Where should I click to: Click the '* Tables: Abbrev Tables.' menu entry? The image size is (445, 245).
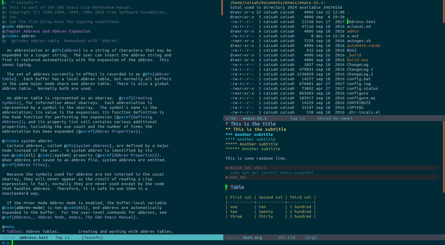click(30, 231)
